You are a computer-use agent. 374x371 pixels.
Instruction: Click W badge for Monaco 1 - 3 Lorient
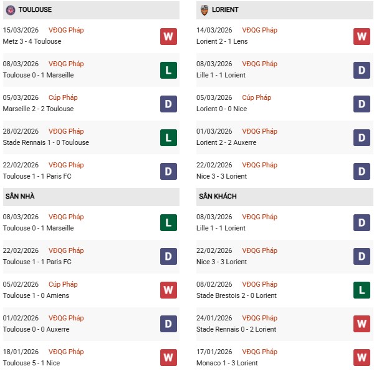(x=362, y=358)
